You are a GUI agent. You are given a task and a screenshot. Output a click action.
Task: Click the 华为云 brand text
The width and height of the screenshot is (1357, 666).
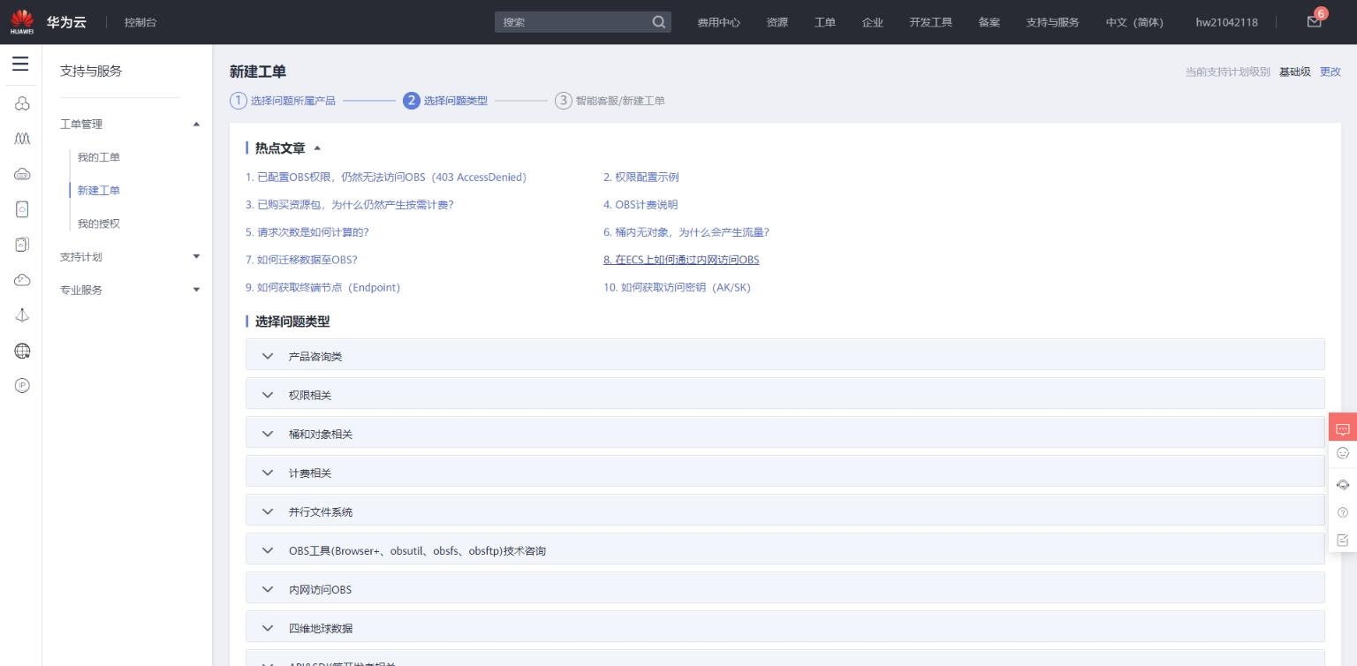click(66, 22)
